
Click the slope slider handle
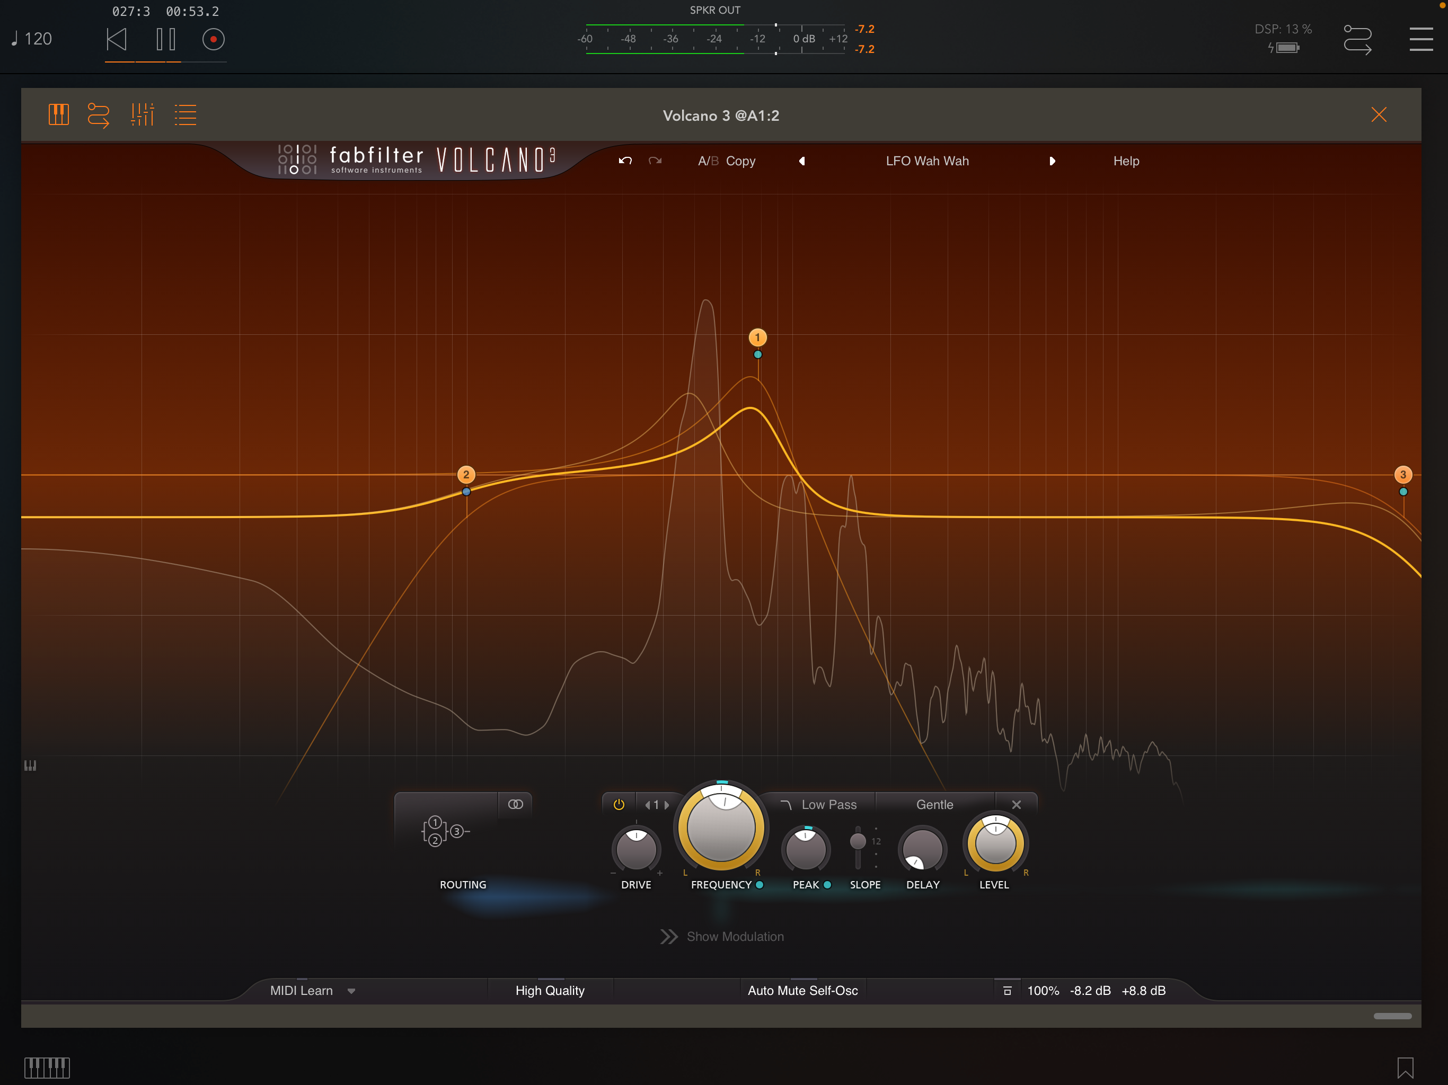pyautogui.click(x=858, y=841)
